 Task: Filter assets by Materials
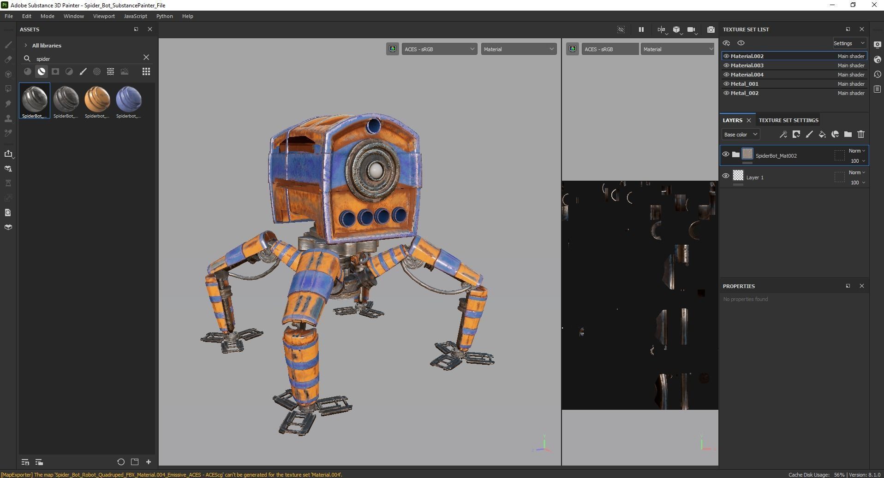[x=28, y=71]
